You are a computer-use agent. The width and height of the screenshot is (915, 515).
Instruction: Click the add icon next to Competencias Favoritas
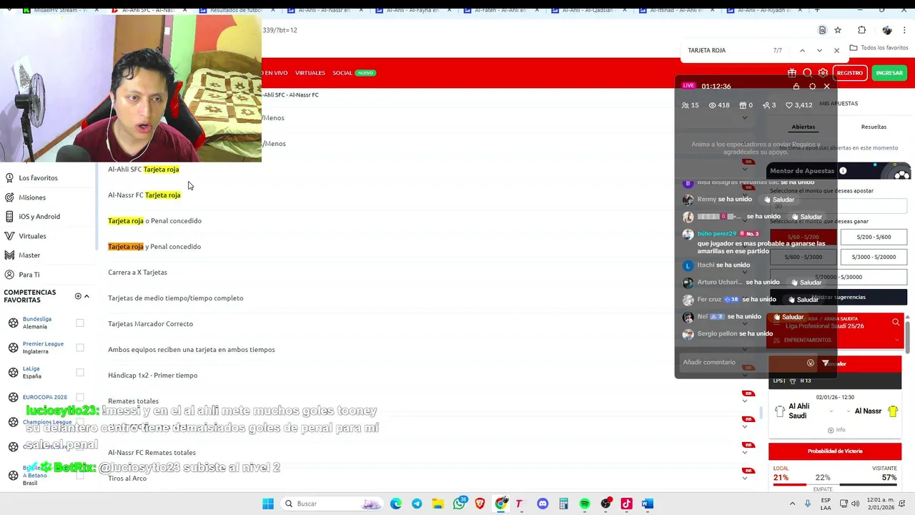coord(78,296)
